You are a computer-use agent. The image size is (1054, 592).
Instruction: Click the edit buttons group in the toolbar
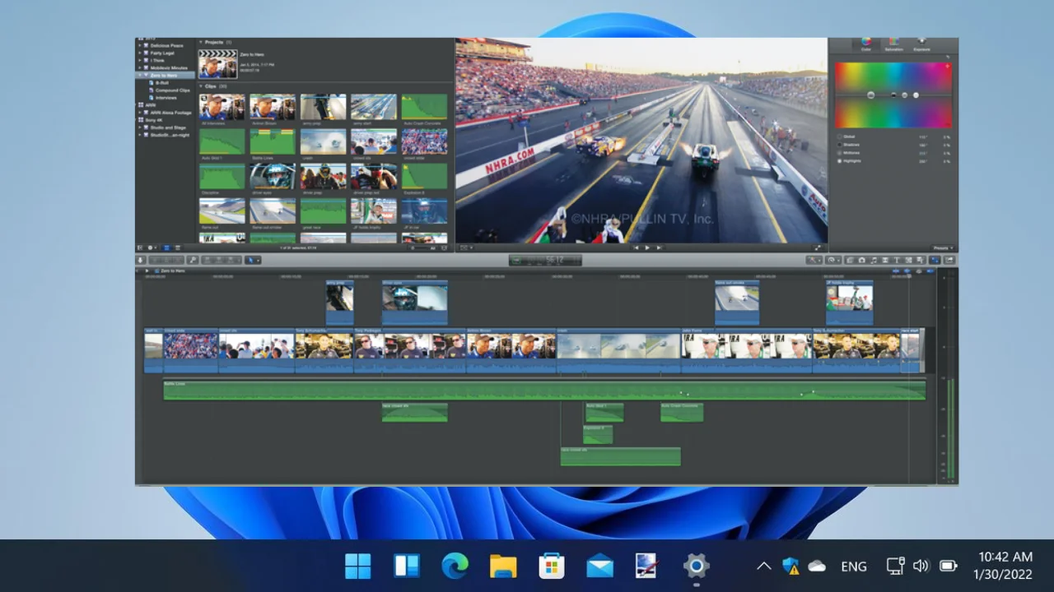coord(222,260)
